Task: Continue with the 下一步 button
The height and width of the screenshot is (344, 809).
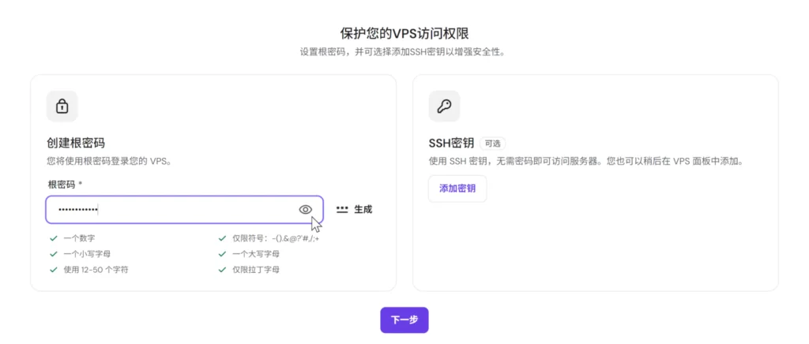Action: click(404, 320)
